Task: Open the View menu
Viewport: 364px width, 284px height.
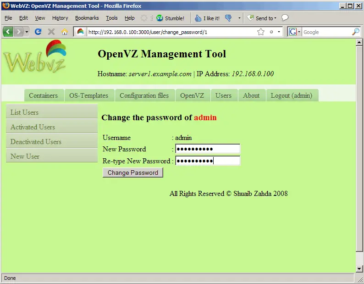Action: coord(40,18)
